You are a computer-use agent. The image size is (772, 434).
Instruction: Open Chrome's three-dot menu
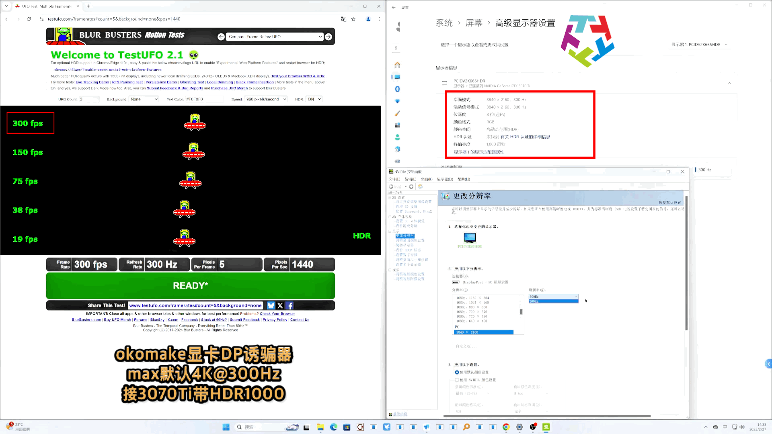pos(379,19)
